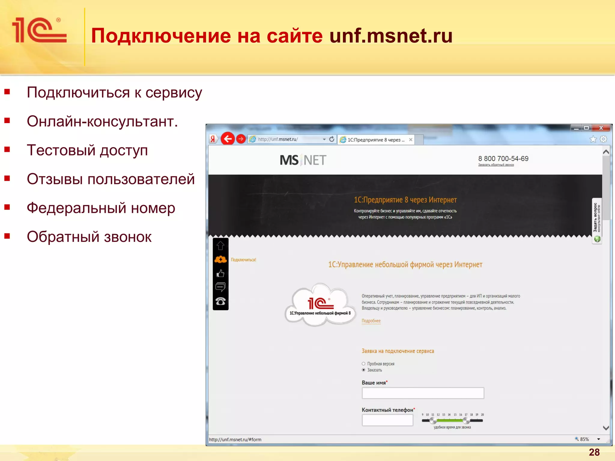Click the Подключиться! label

click(x=244, y=260)
